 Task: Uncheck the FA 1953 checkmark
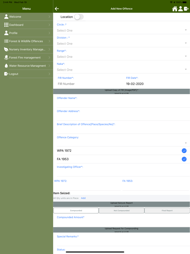184,159
